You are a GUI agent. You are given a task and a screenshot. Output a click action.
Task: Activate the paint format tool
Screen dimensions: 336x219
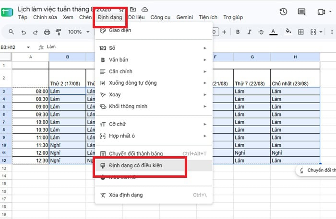[x=58, y=32]
